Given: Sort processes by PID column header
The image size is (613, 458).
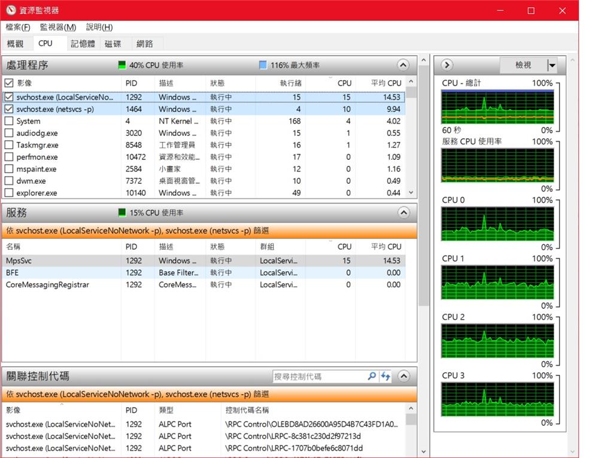Looking at the screenshot, I should click(x=138, y=83).
